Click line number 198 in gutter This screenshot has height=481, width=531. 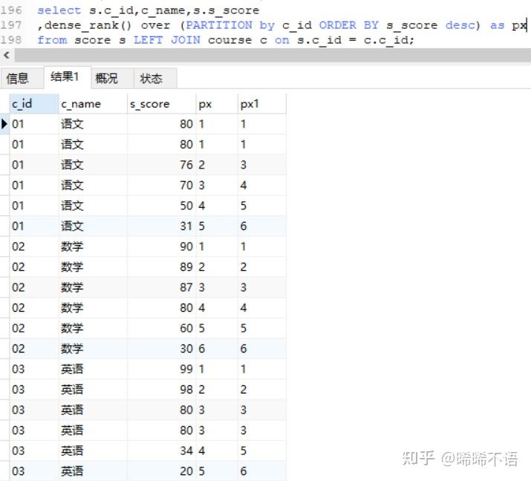click(11, 40)
